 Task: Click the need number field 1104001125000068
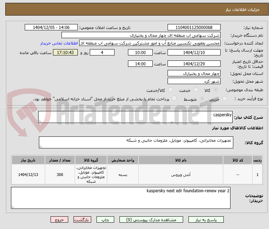click(x=194, y=27)
